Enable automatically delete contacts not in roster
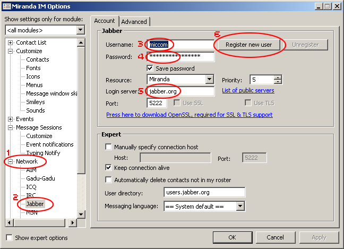 [108, 180]
